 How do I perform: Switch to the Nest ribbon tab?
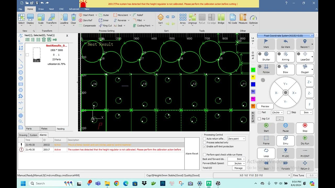[51, 9]
